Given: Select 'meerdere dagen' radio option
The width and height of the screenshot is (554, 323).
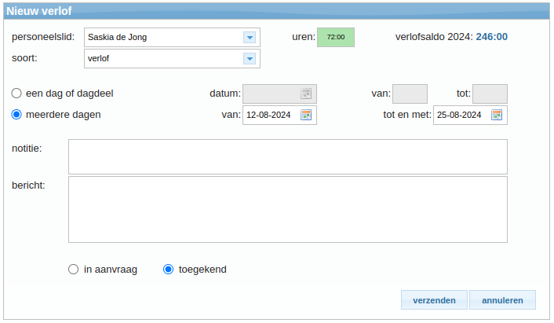Looking at the screenshot, I should pyautogui.click(x=16, y=114).
